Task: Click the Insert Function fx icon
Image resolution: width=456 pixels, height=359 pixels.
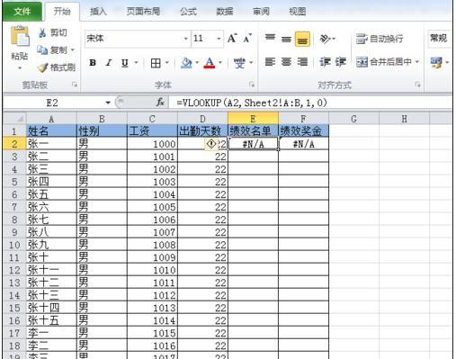Action: point(160,103)
